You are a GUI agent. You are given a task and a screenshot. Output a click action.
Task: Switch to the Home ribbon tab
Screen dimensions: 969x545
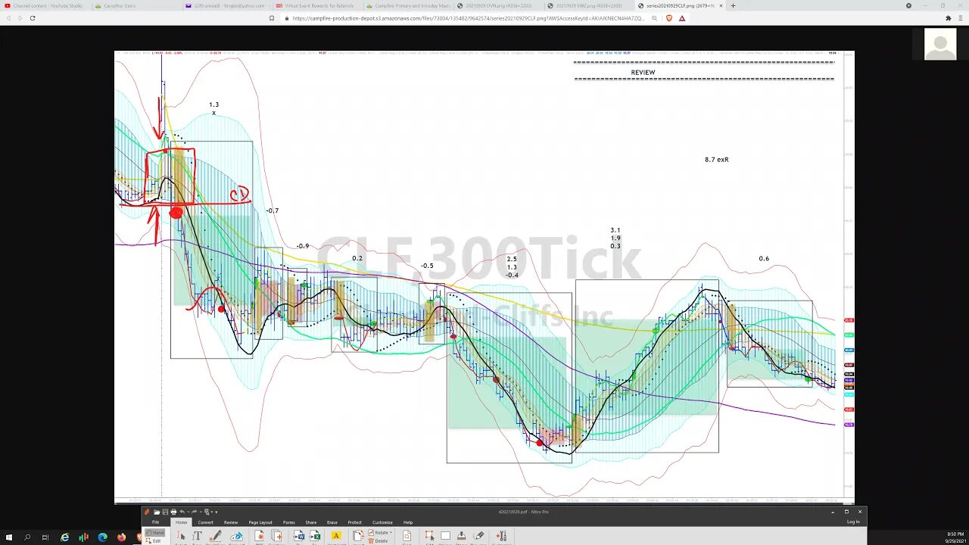pos(181,522)
